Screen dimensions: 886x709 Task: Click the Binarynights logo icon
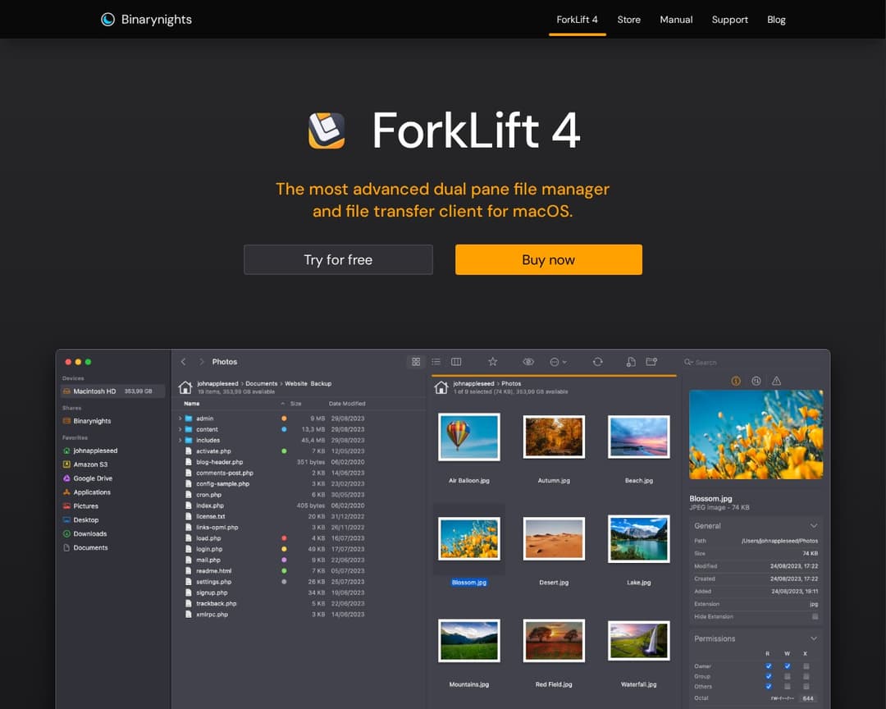coord(107,20)
